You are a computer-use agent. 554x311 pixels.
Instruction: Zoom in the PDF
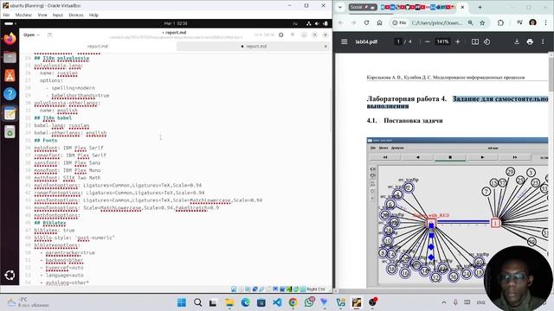[458, 41]
